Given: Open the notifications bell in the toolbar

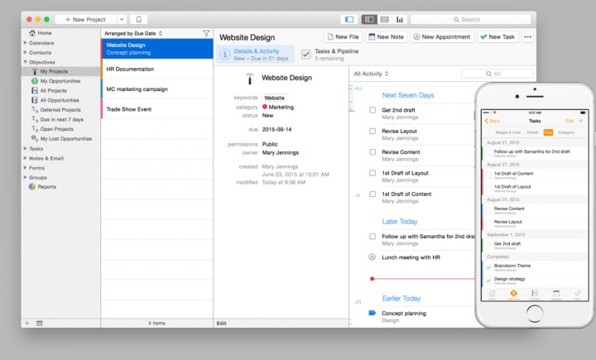Looking at the screenshot, I should (139, 19).
